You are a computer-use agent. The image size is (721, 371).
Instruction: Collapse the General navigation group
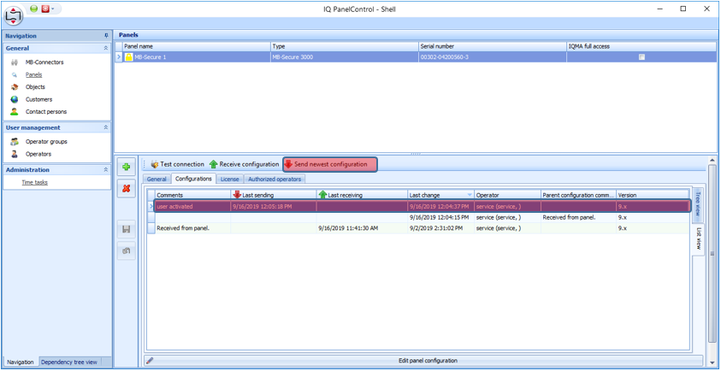pyautogui.click(x=106, y=48)
